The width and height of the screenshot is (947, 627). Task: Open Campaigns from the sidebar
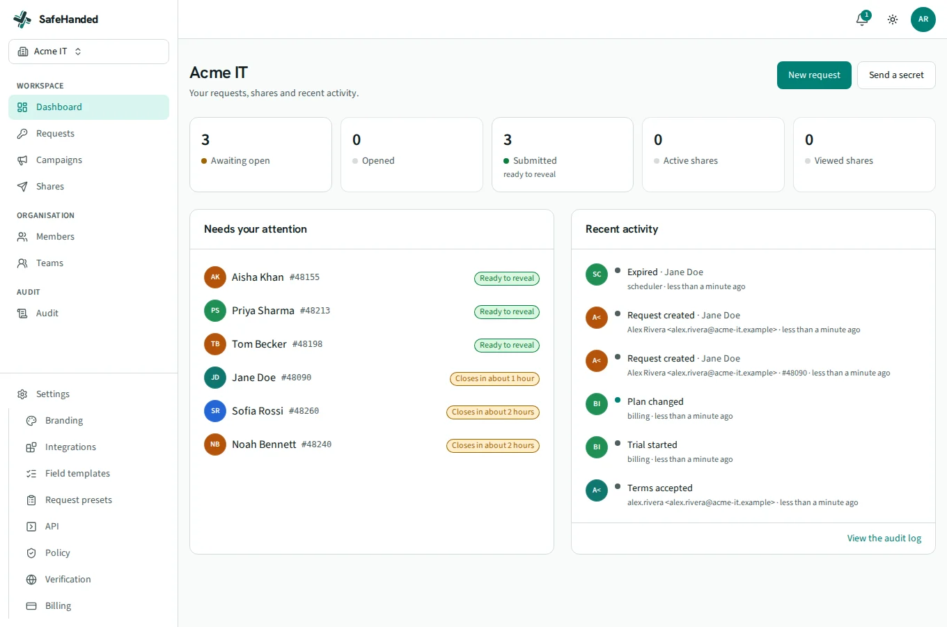(88, 160)
